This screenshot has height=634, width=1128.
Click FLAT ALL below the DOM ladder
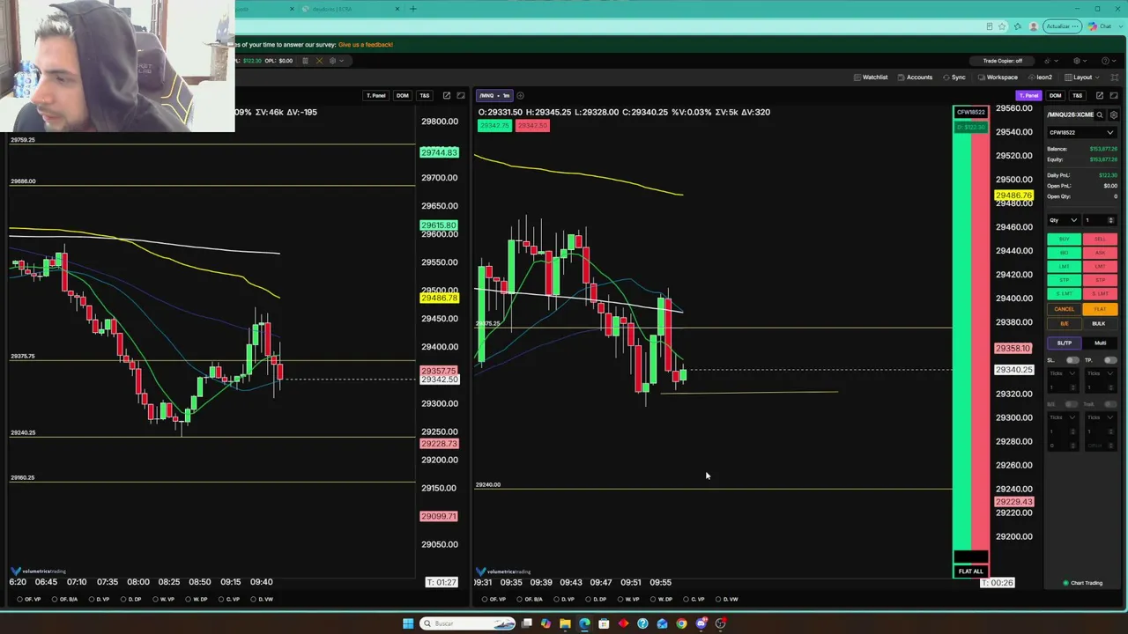click(x=970, y=571)
